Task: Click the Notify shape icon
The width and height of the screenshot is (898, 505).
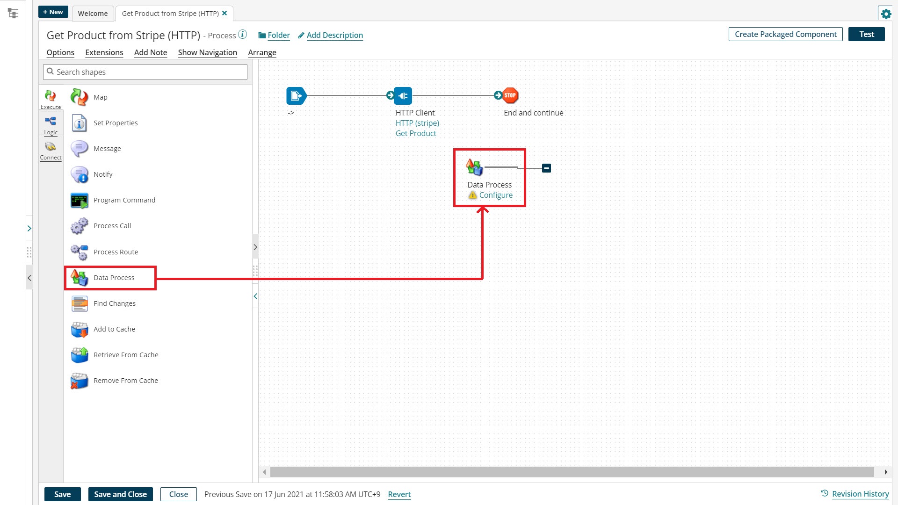Action: [79, 174]
